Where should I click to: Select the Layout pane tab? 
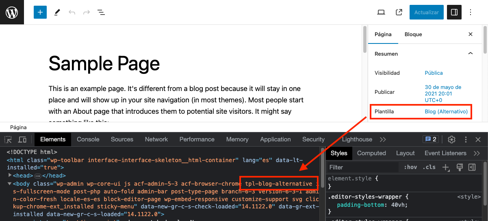click(405, 153)
